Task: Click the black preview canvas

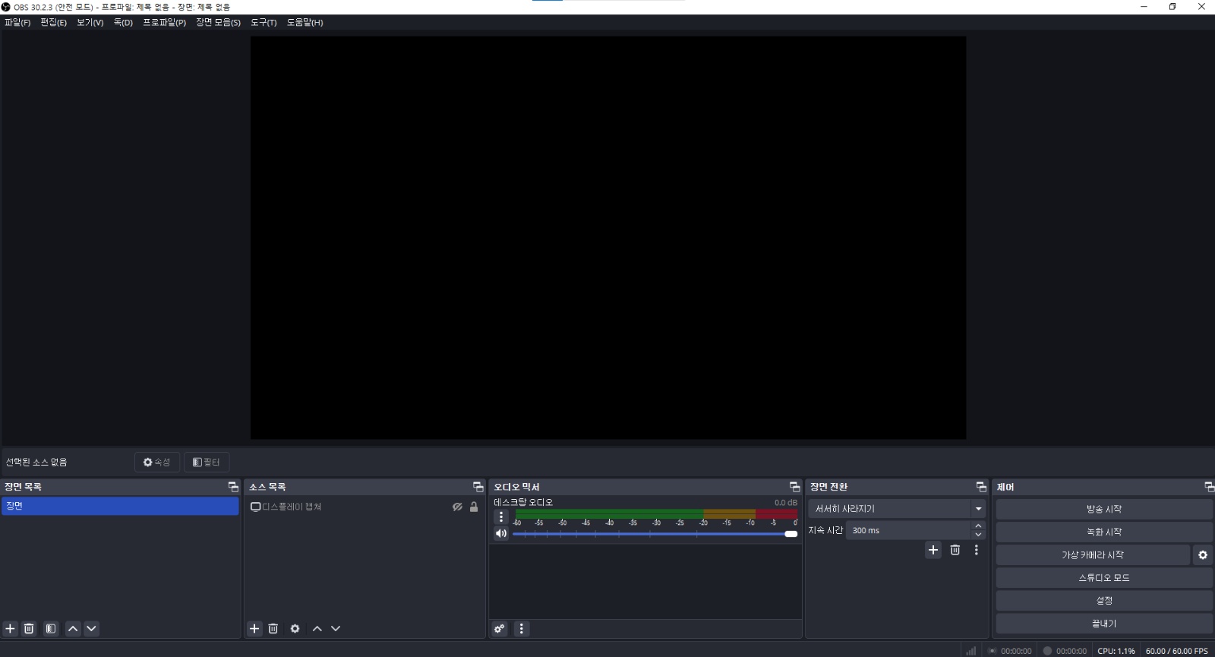Action: tap(608, 238)
